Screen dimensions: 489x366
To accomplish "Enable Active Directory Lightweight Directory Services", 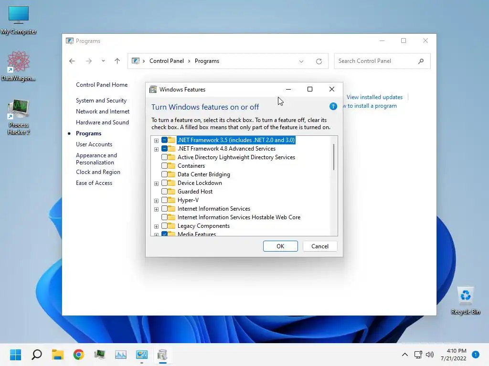I will (164, 157).
